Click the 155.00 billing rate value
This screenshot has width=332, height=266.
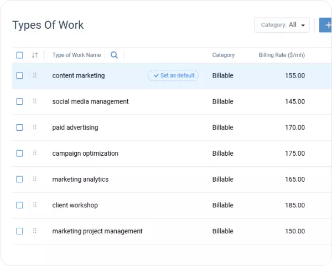click(295, 76)
